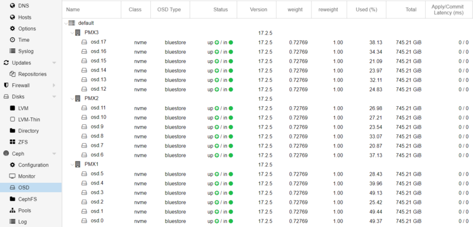Select the osd.1 row
The width and height of the screenshot is (473, 227).
tap(268, 212)
